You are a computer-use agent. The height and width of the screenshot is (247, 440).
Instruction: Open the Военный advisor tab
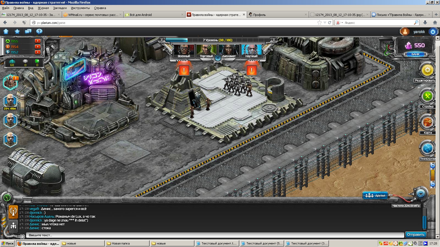pyautogui.click(x=184, y=51)
